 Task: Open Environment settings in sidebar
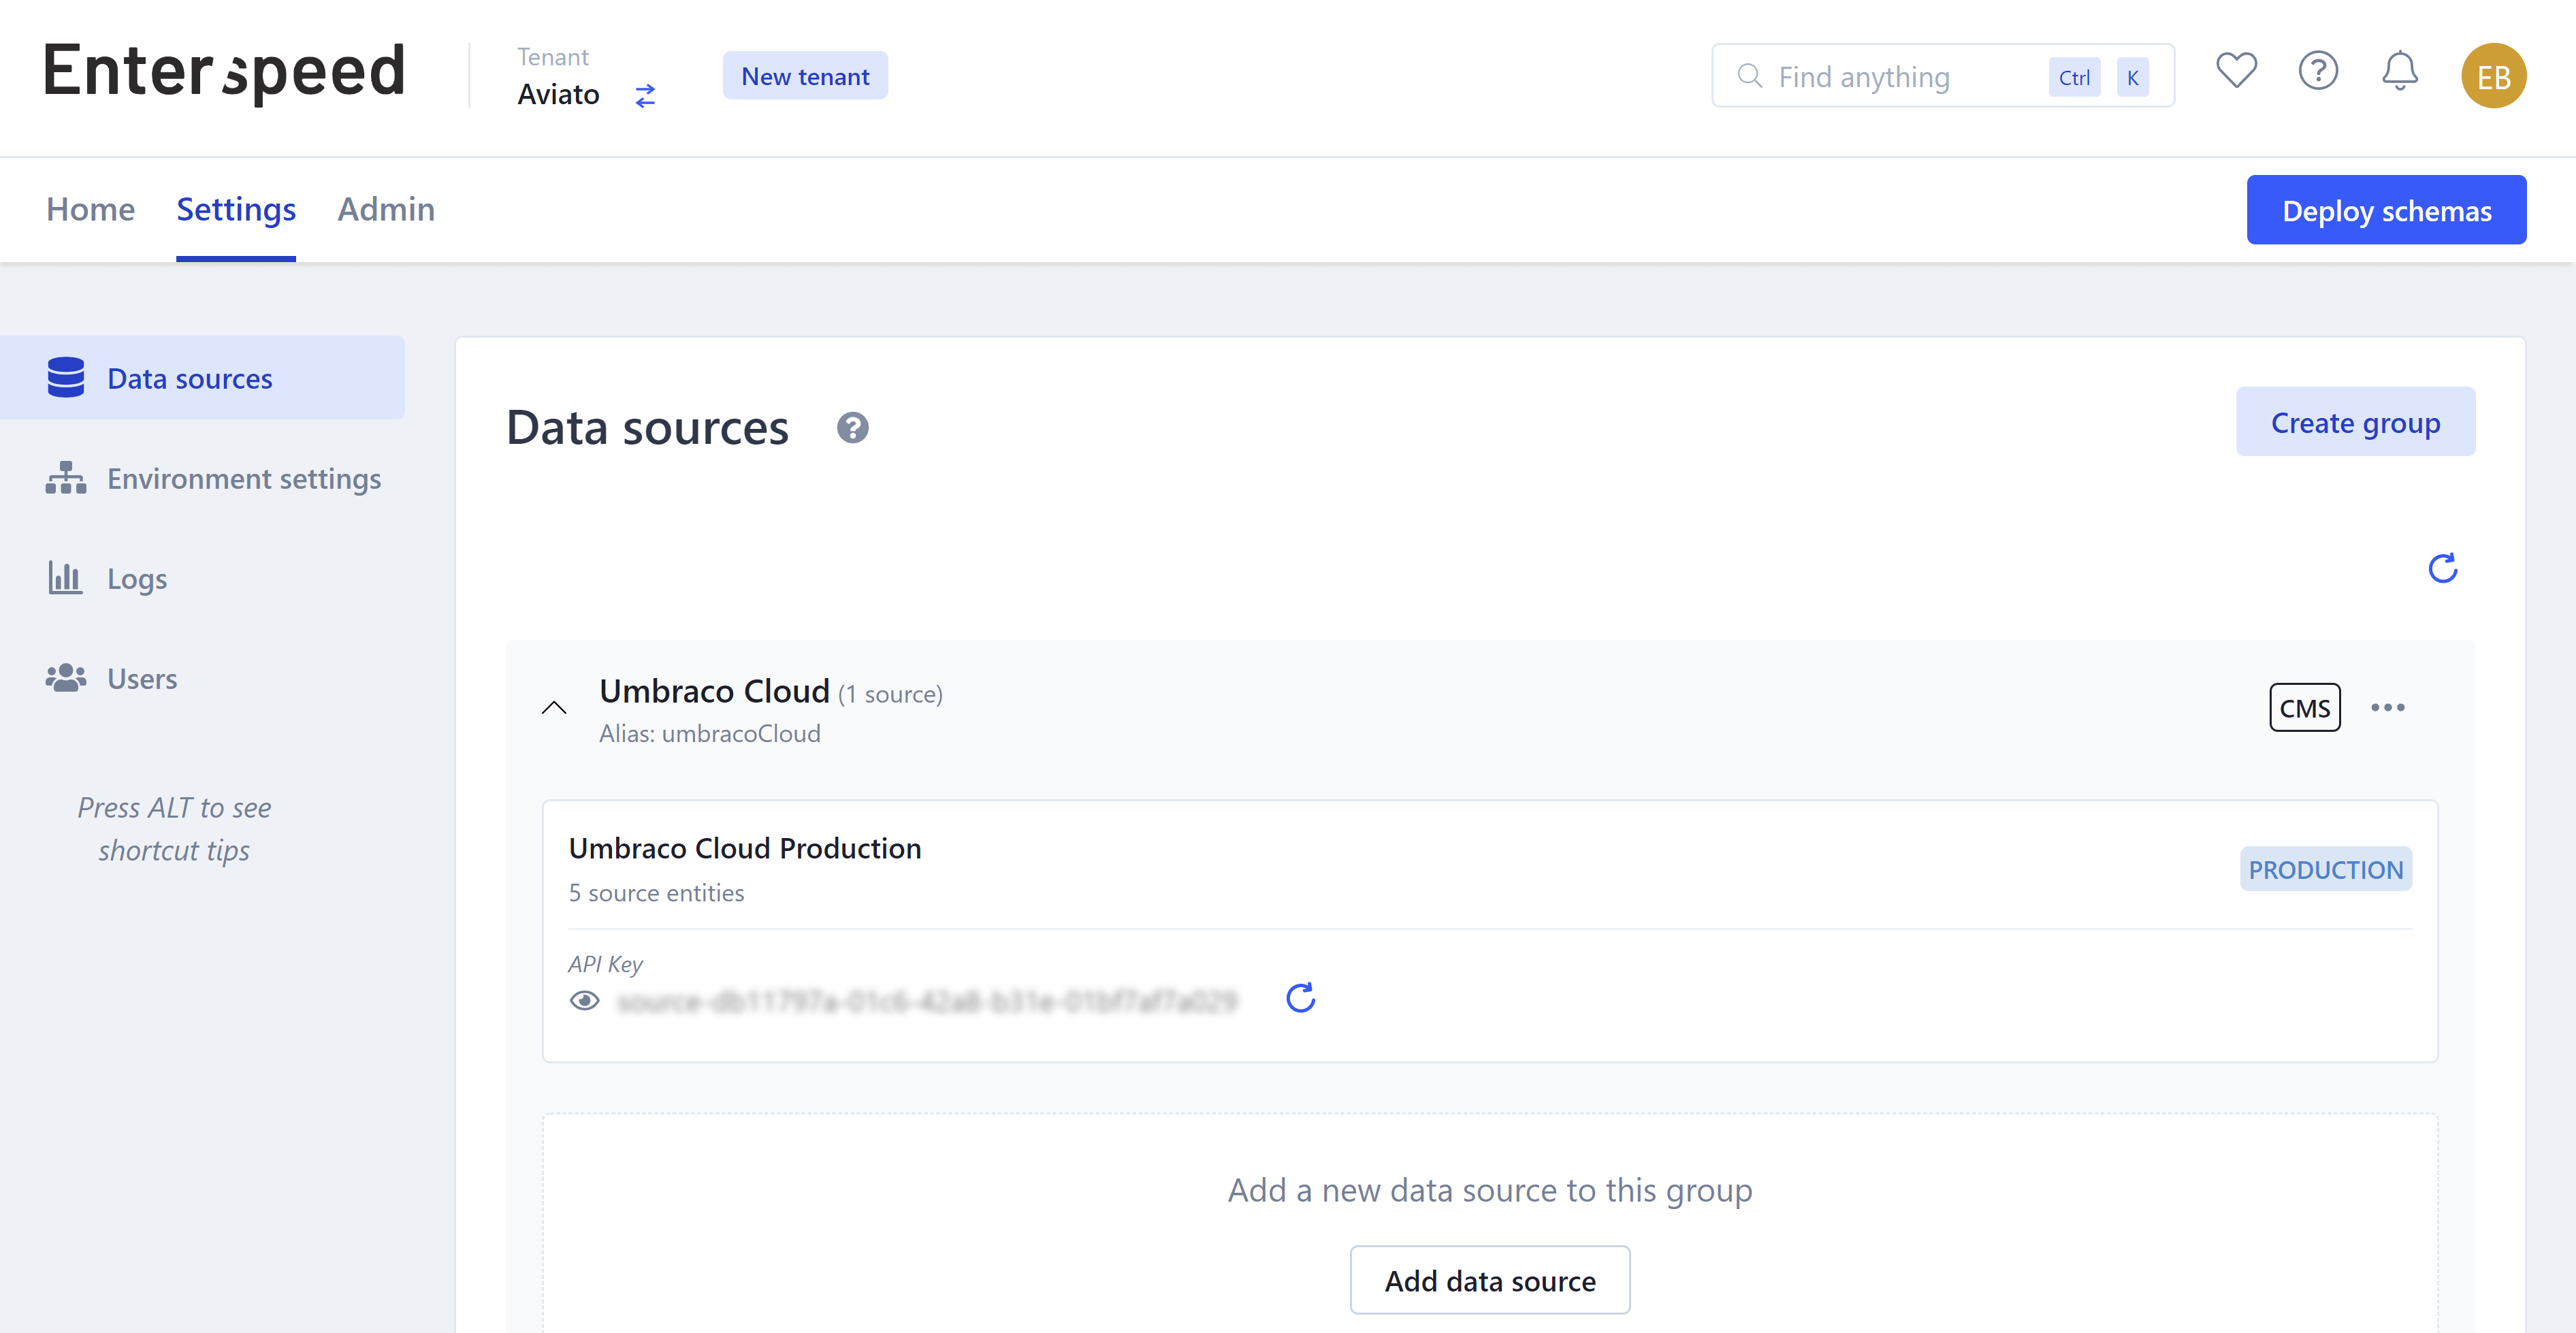click(x=243, y=479)
